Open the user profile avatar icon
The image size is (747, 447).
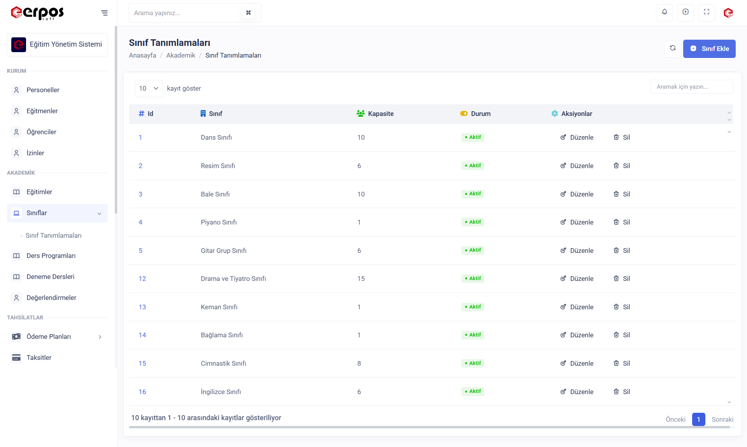(728, 13)
